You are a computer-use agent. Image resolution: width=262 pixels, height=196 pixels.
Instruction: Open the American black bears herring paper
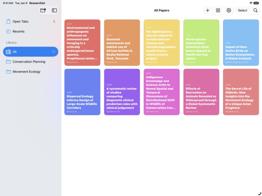(201, 43)
